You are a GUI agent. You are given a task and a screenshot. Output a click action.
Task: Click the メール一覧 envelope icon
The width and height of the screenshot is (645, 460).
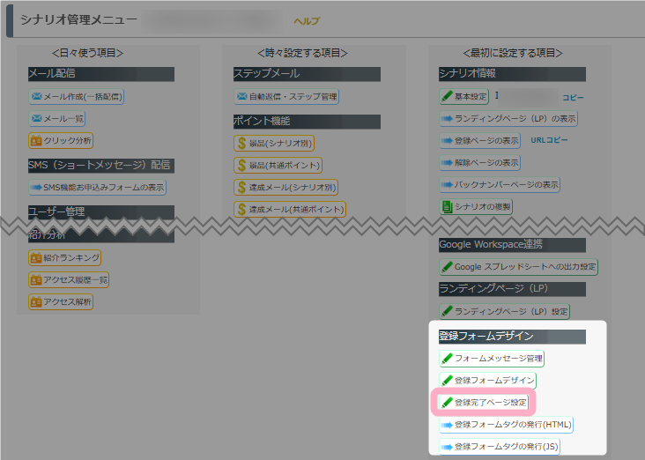click(37, 118)
